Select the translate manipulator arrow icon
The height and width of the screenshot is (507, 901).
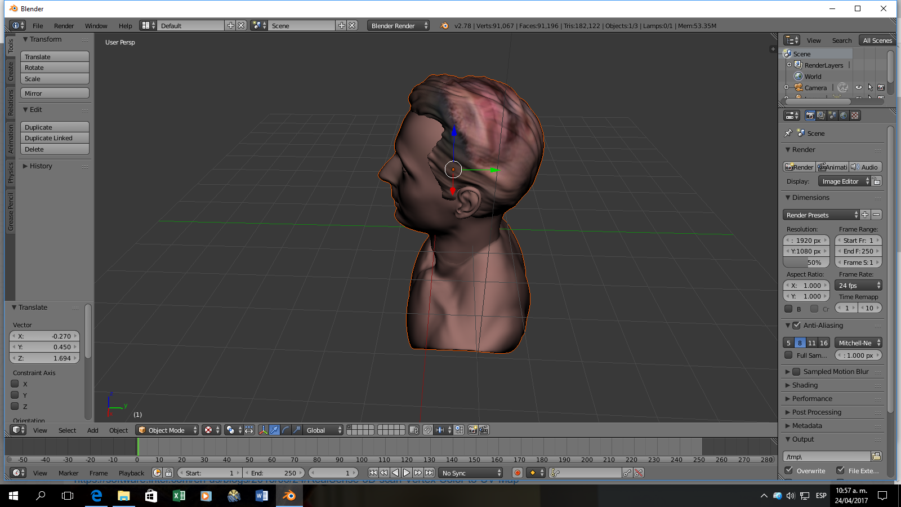pyautogui.click(x=274, y=430)
